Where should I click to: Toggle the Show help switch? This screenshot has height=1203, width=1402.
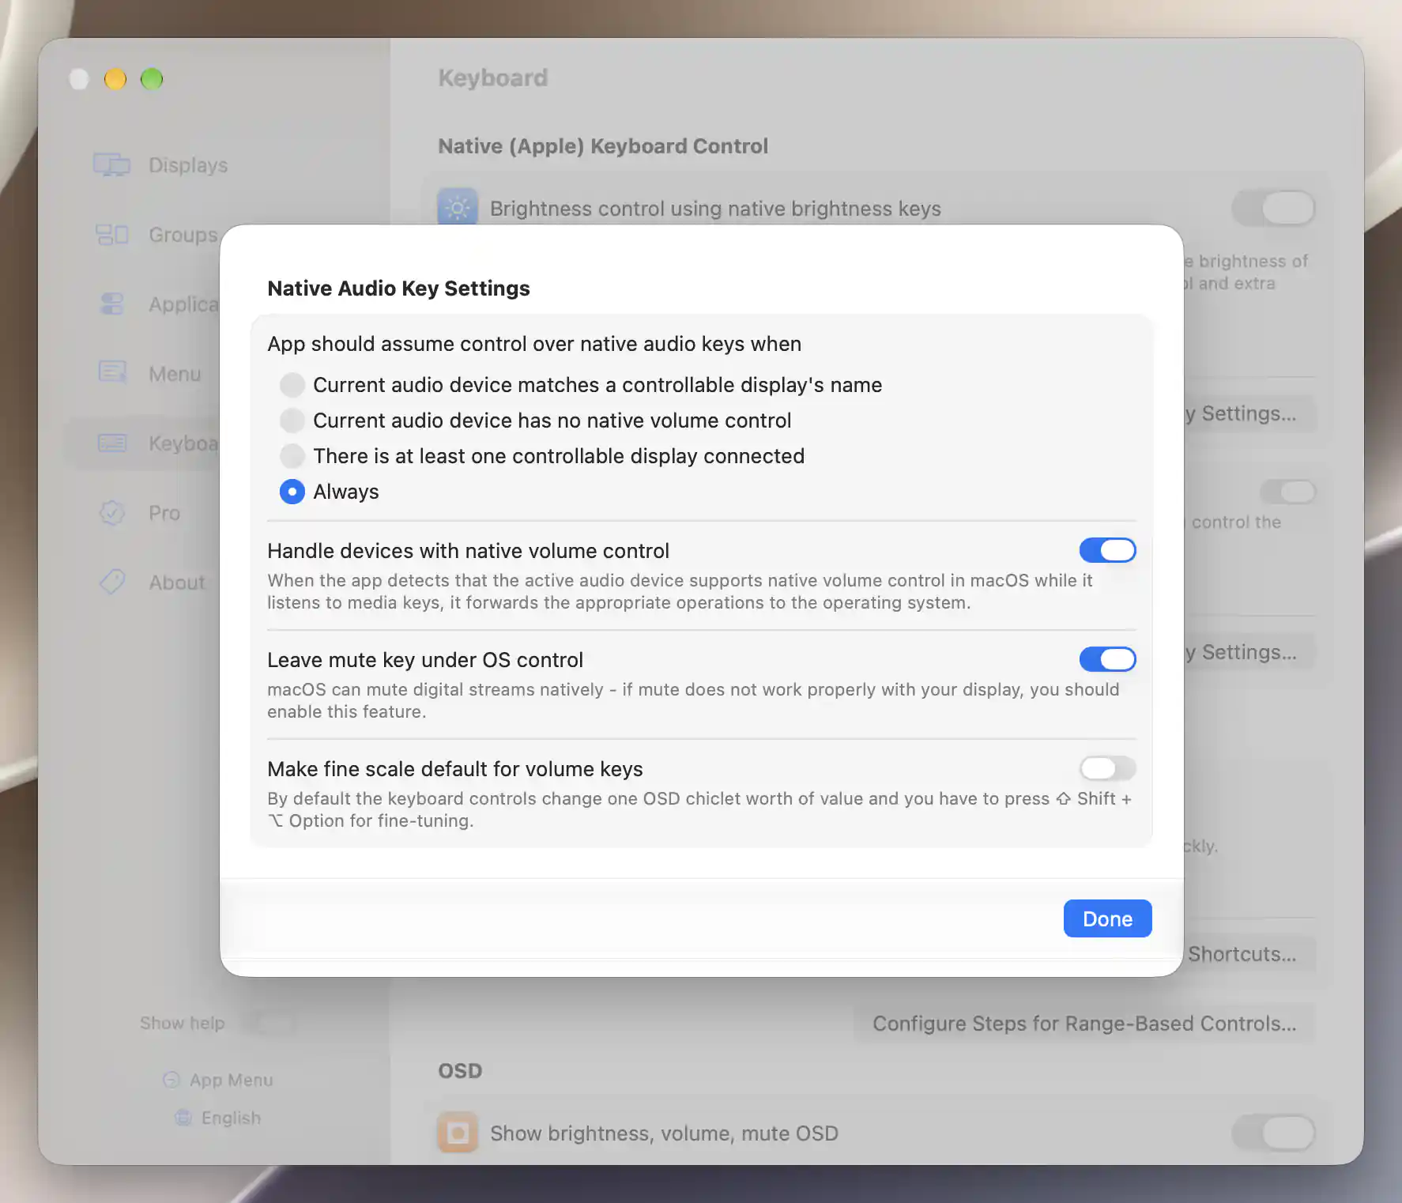[x=268, y=1023]
